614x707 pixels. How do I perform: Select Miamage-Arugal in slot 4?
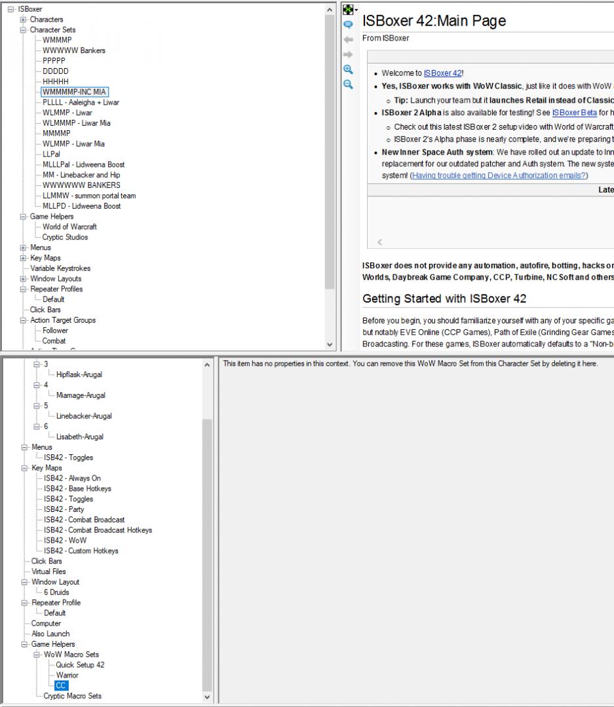click(x=81, y=395)
